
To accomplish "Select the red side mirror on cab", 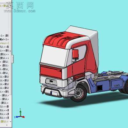I will point(76,54).
